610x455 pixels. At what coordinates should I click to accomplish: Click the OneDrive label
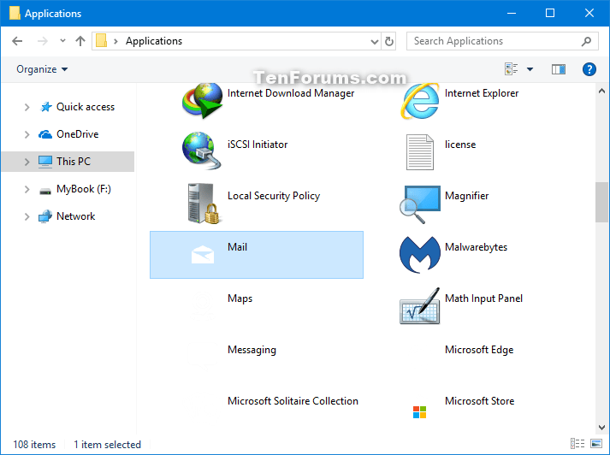pos(77,134)
